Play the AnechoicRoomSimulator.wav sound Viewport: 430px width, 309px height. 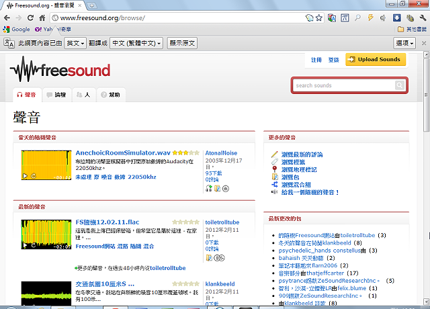(25, 176)
